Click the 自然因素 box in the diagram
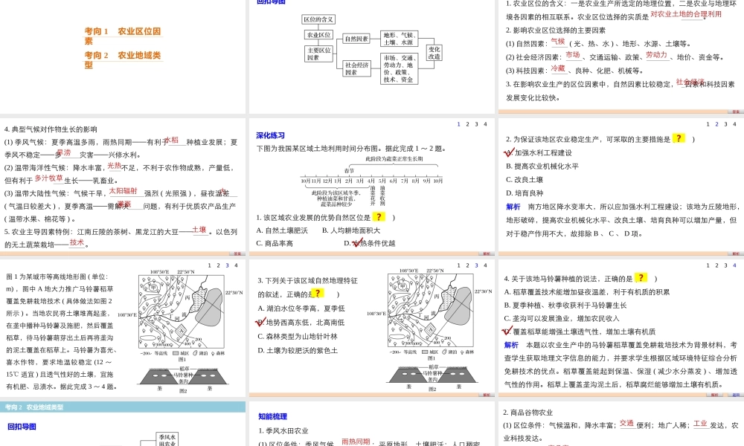This screenshot has width=744, height=446. [x=356, y=39]
